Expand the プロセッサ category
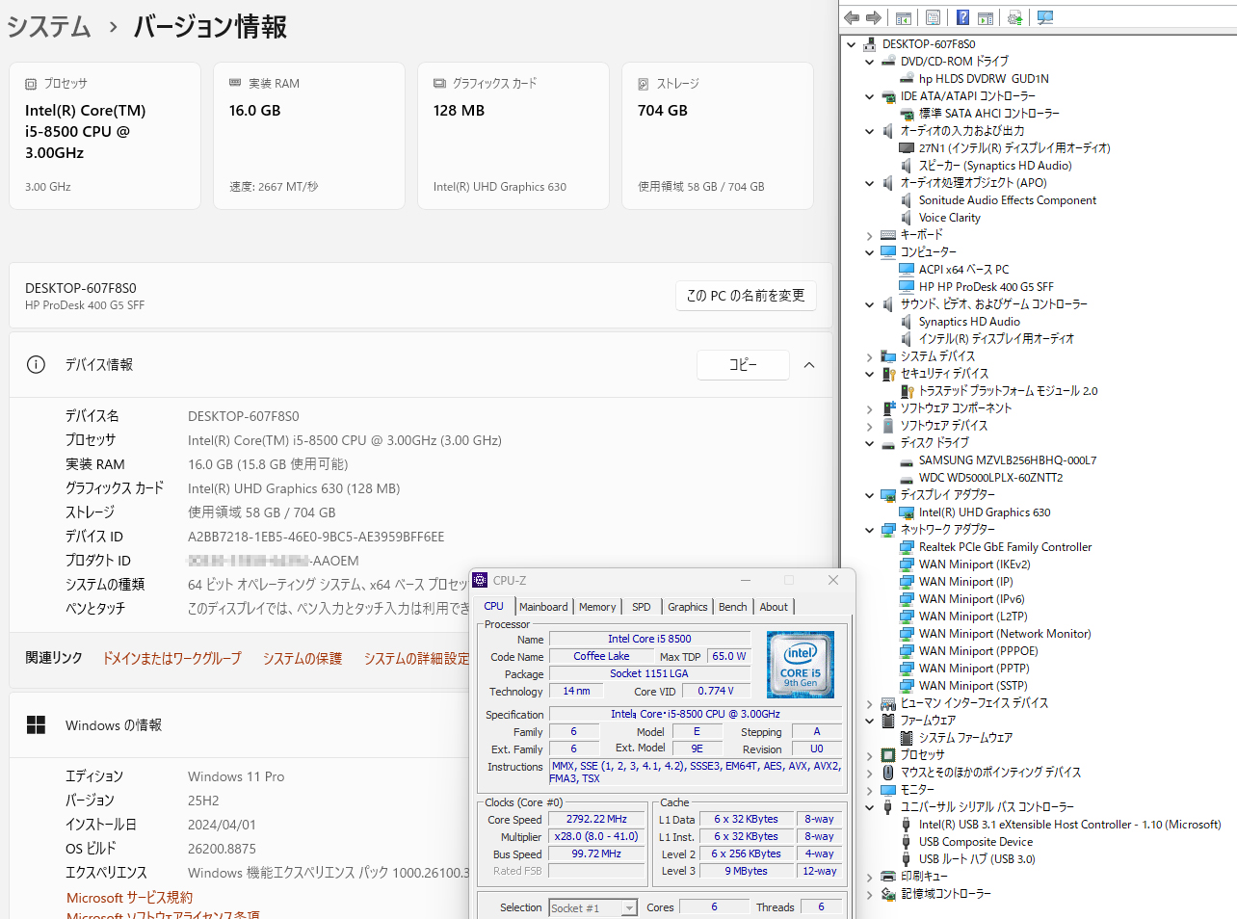The width and height of the screenshot is (1237, 919). click(869, 755)
